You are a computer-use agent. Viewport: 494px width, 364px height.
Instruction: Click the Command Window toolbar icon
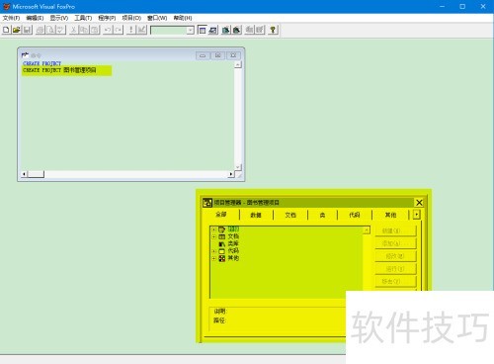click(x=203, y=30)
